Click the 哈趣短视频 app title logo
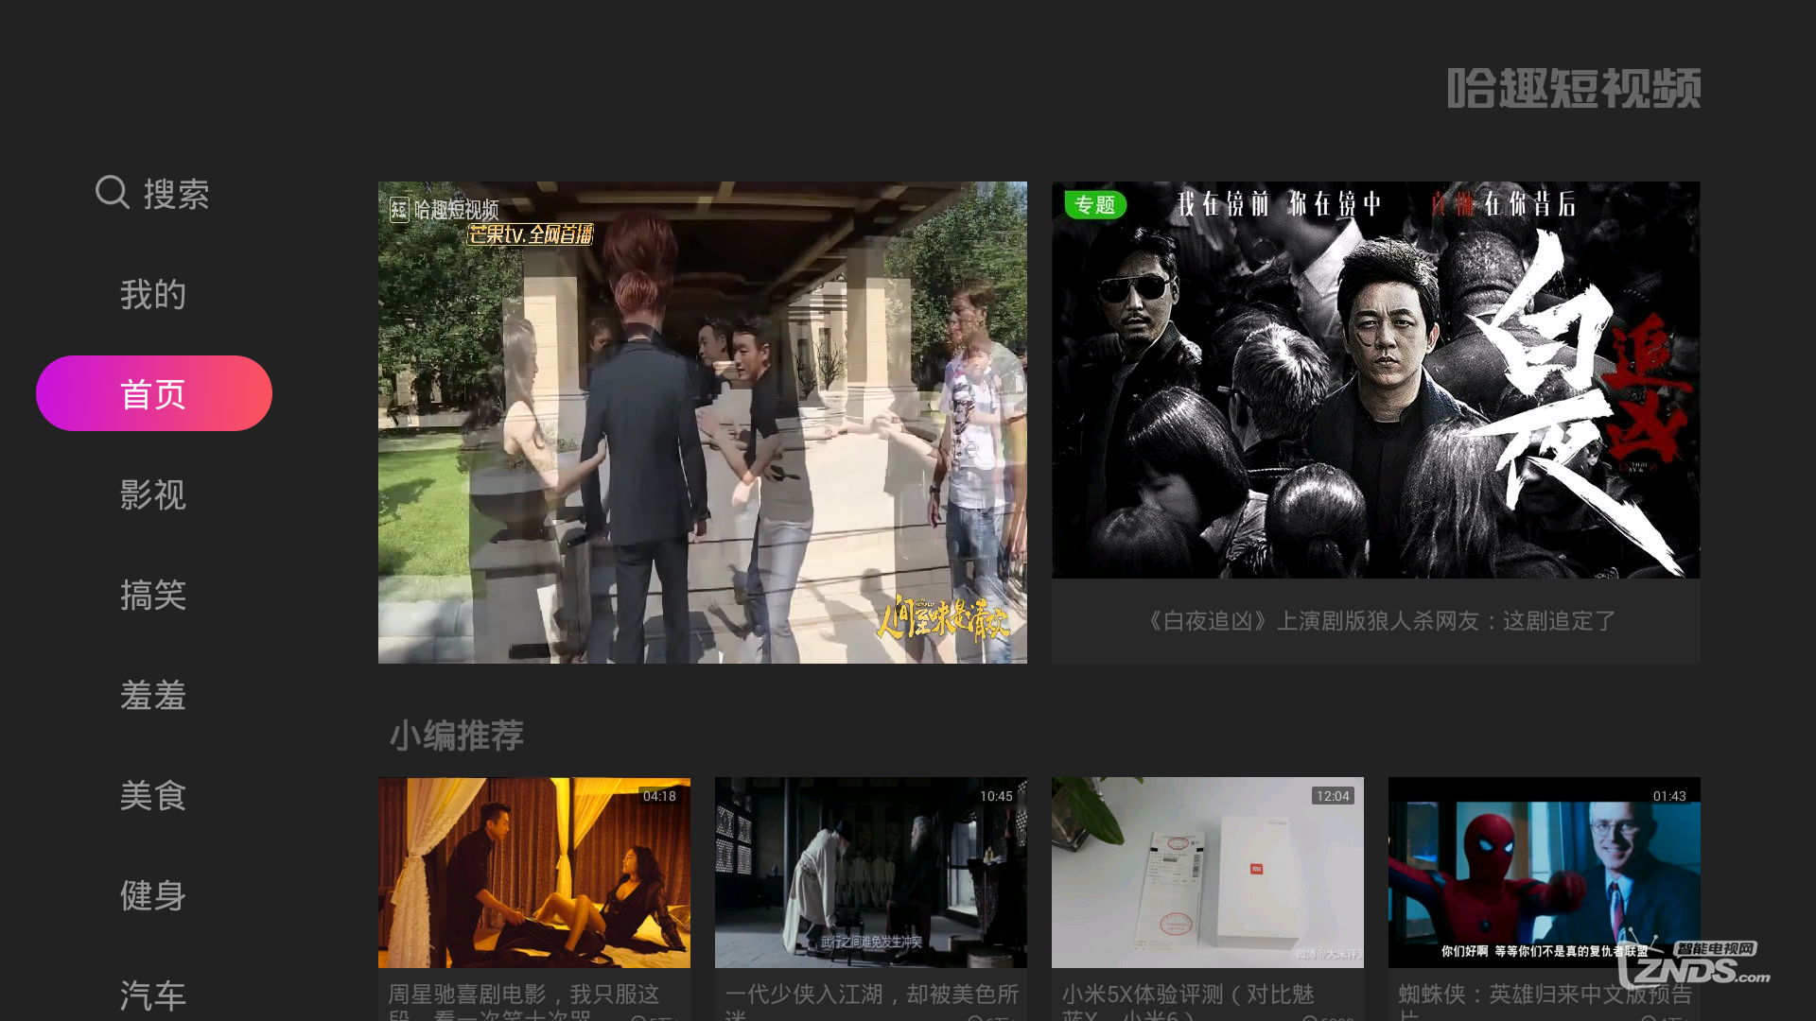This screenshot has width=1816, height=1021. click(1574, 89)
